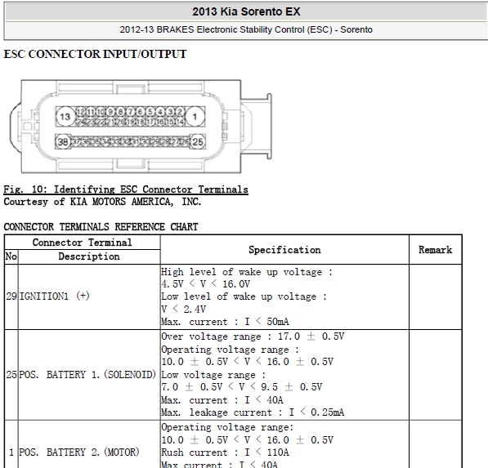Click the '7.0 ± 0.5V < V < 9.5 ± 0.5V' value
Image resolution: width=488 pixels, height=468 pixels.
point(241,387)
